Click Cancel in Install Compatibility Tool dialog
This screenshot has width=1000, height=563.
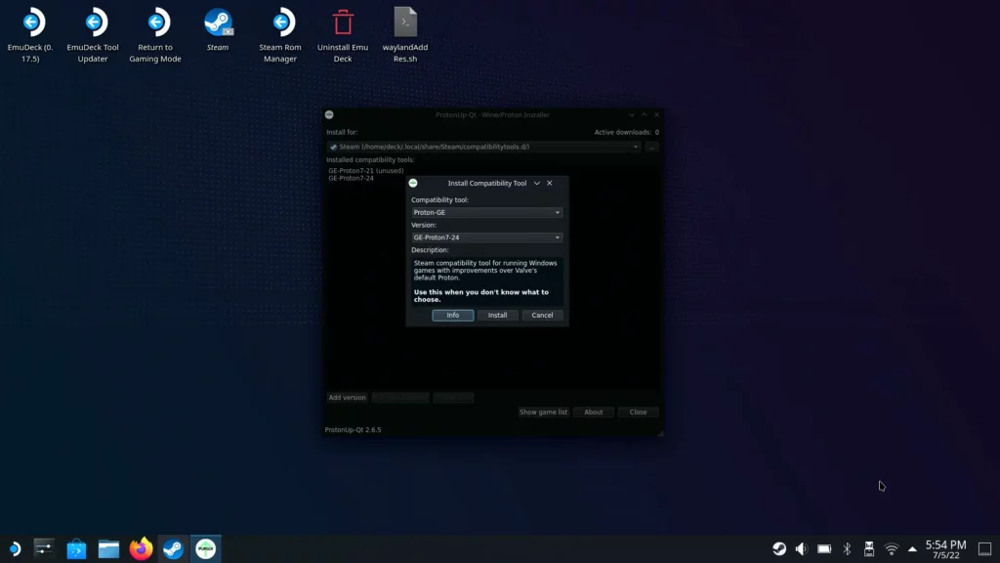click(x=542, y=316)
